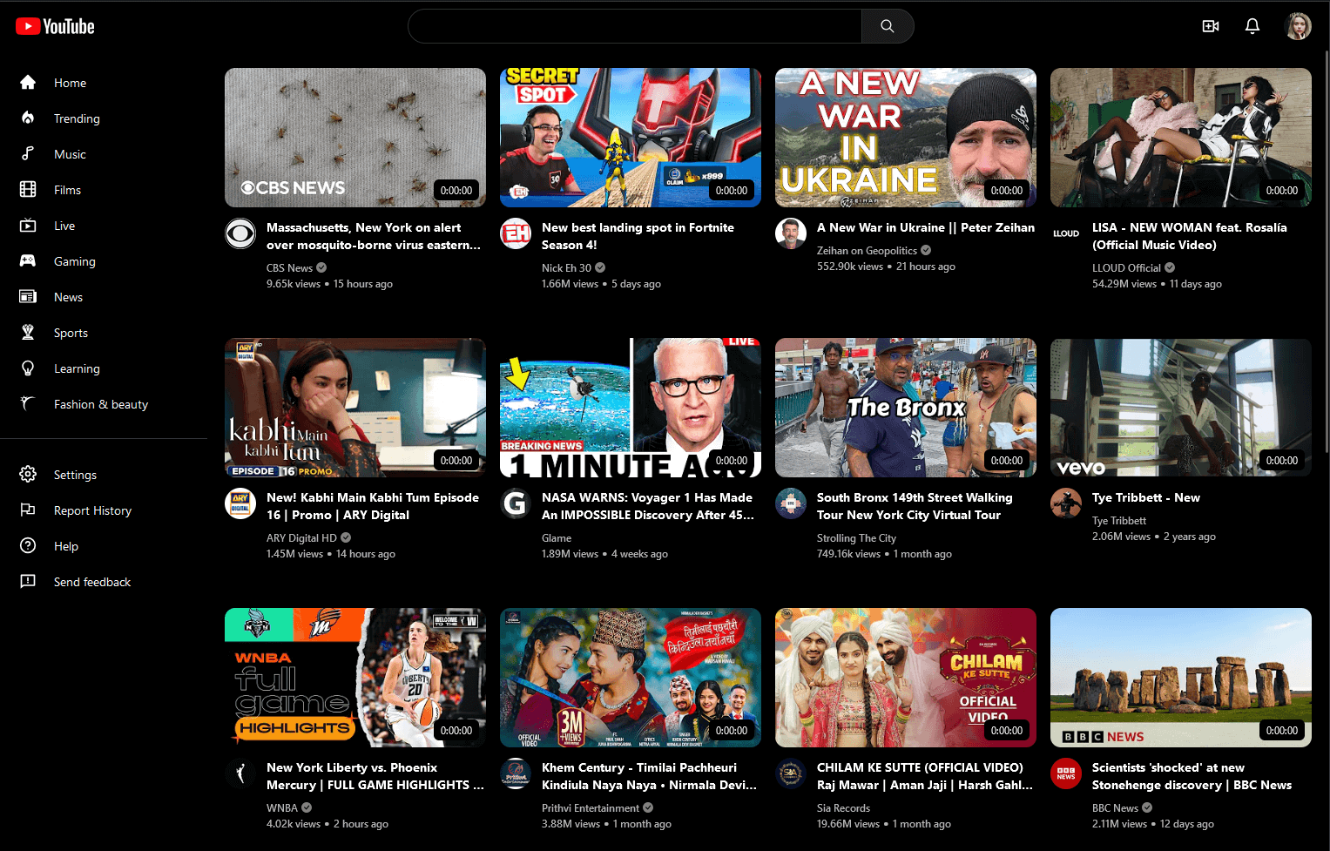The width and height of the screenshot is (1330, 851).
Task: Click Send feedback label
Action: [x=92, y=582]
